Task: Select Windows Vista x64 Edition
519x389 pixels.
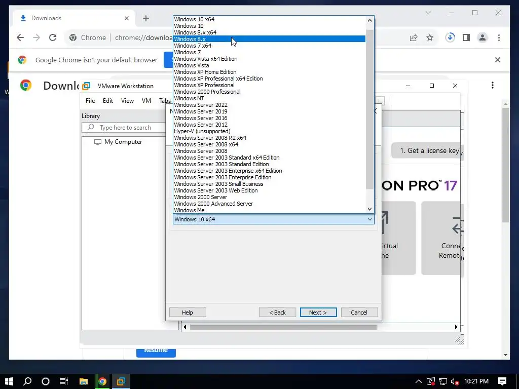Action: 269,59
